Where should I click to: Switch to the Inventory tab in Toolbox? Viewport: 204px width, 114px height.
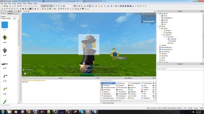point(4,14)
